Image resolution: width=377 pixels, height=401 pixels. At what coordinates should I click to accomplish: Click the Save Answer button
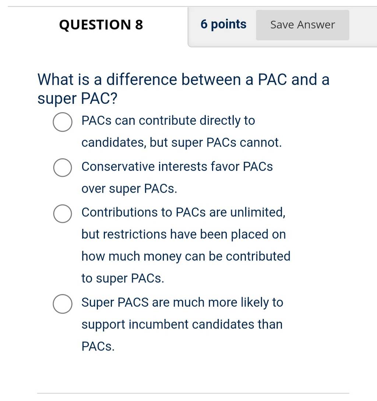point(303,25)
